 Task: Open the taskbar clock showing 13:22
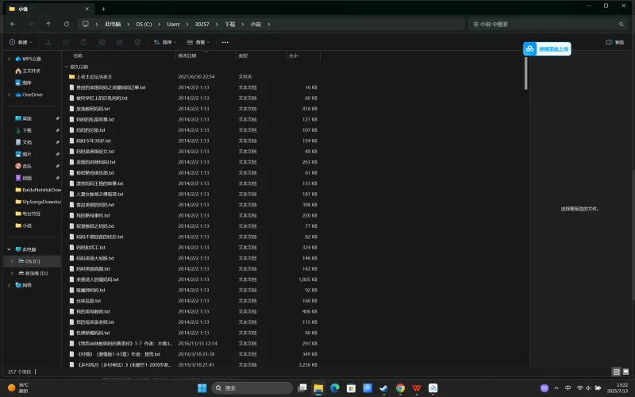[618, 388]
